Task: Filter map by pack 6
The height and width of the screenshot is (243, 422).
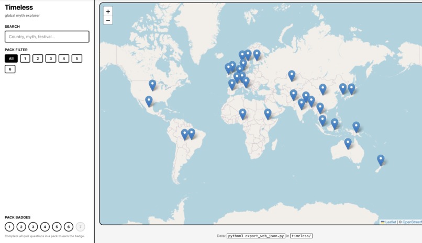Action: tap(10, 70)
